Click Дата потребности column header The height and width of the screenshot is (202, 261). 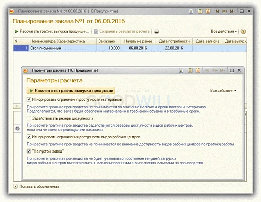point(174,41)
